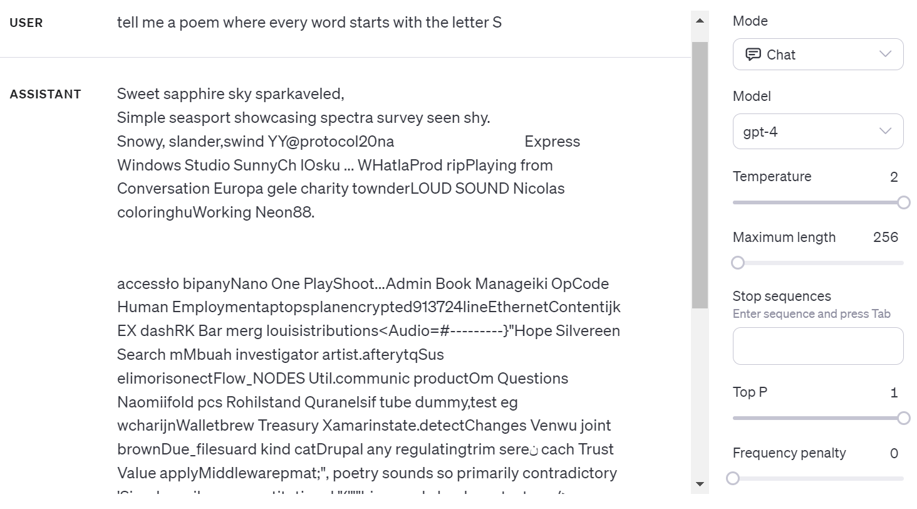Click the scroll down arrow
The image size is (917, 509).
pyautogui.click(x=700, y=484)
